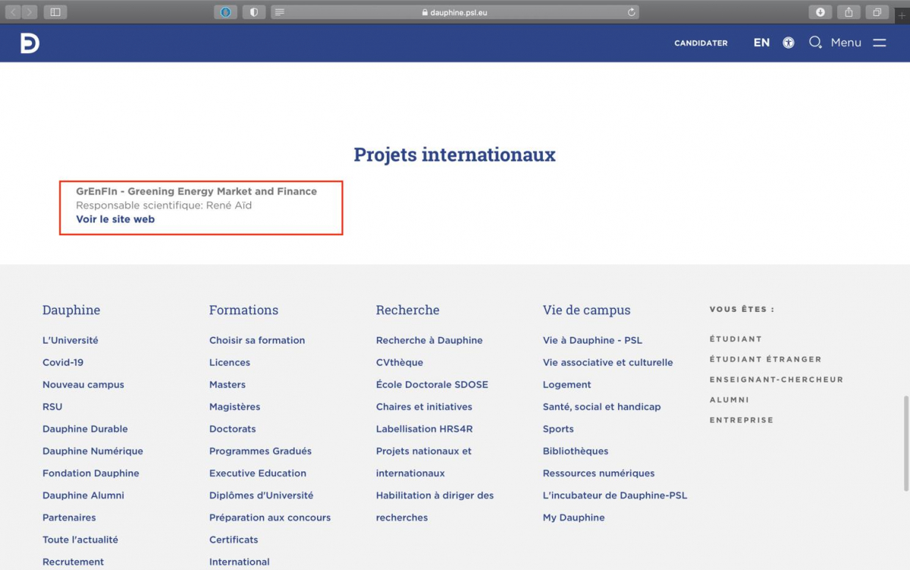Image resolution: width=910 pixels, height=570 pixels.
Task: Open L'incubateur de Dauphine-PSL link
Action: click(x=615, y=495)
